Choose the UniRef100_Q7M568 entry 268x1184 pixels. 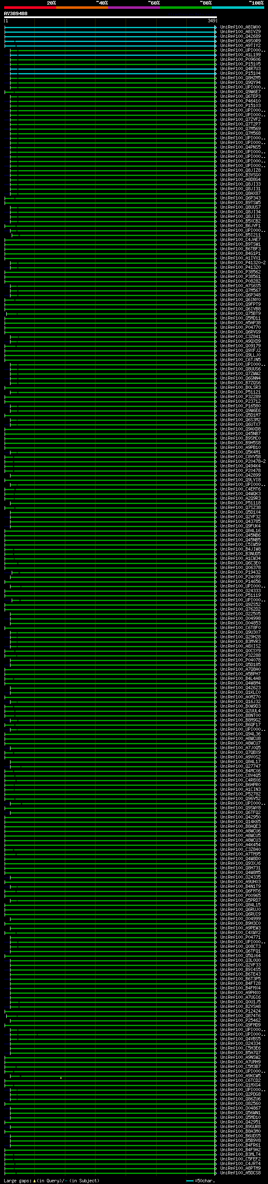coord(240,134)
